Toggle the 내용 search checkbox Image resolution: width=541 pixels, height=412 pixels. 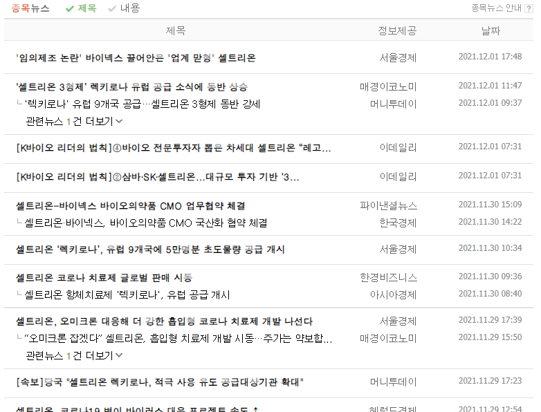coord(124,8)
